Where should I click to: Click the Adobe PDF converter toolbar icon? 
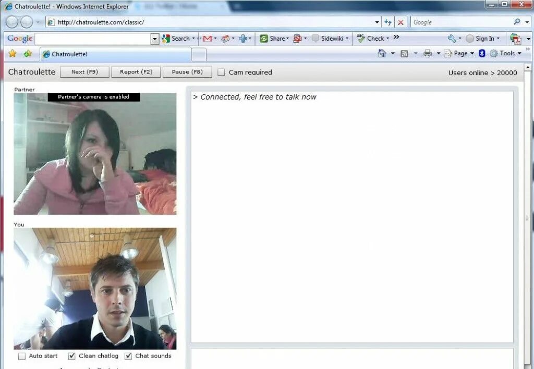tap(516, 39)
